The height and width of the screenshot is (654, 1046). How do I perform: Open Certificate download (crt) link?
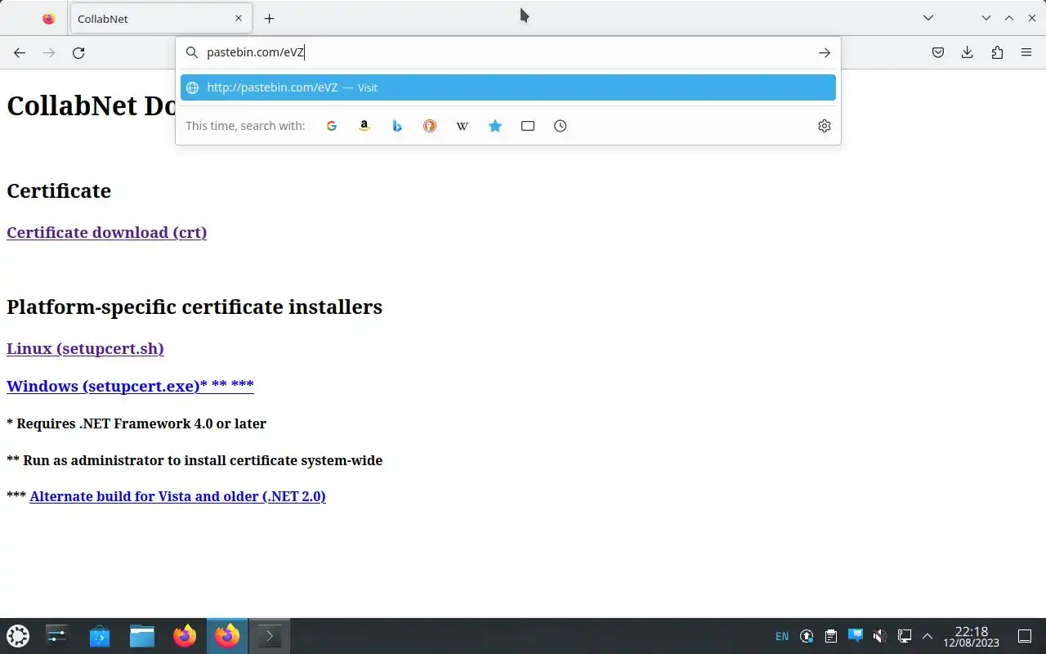[x=107, y=232]
